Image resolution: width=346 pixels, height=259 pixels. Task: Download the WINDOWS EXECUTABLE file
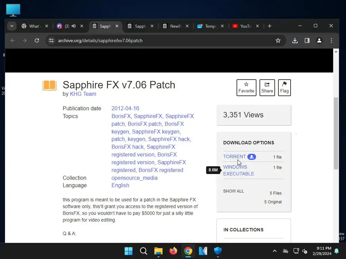[239, 170]
